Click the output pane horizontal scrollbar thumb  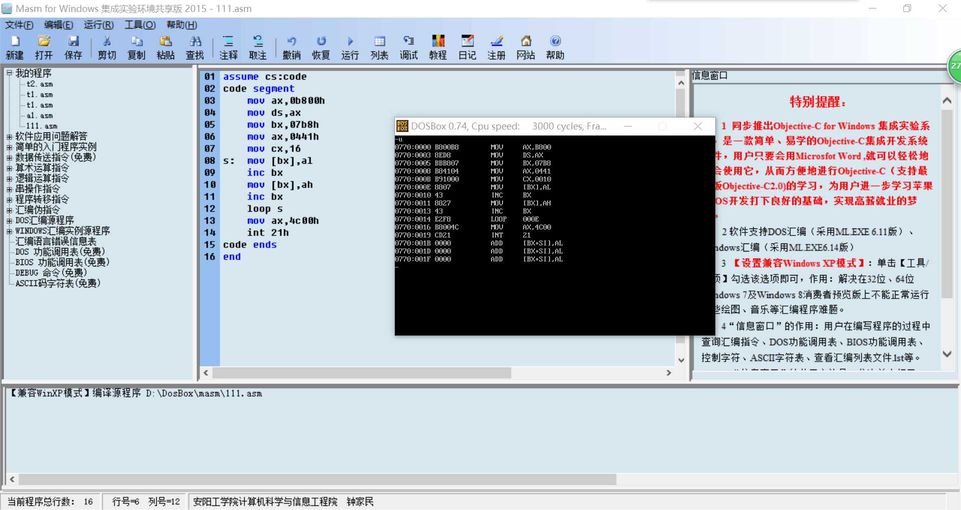click(317, 479)
